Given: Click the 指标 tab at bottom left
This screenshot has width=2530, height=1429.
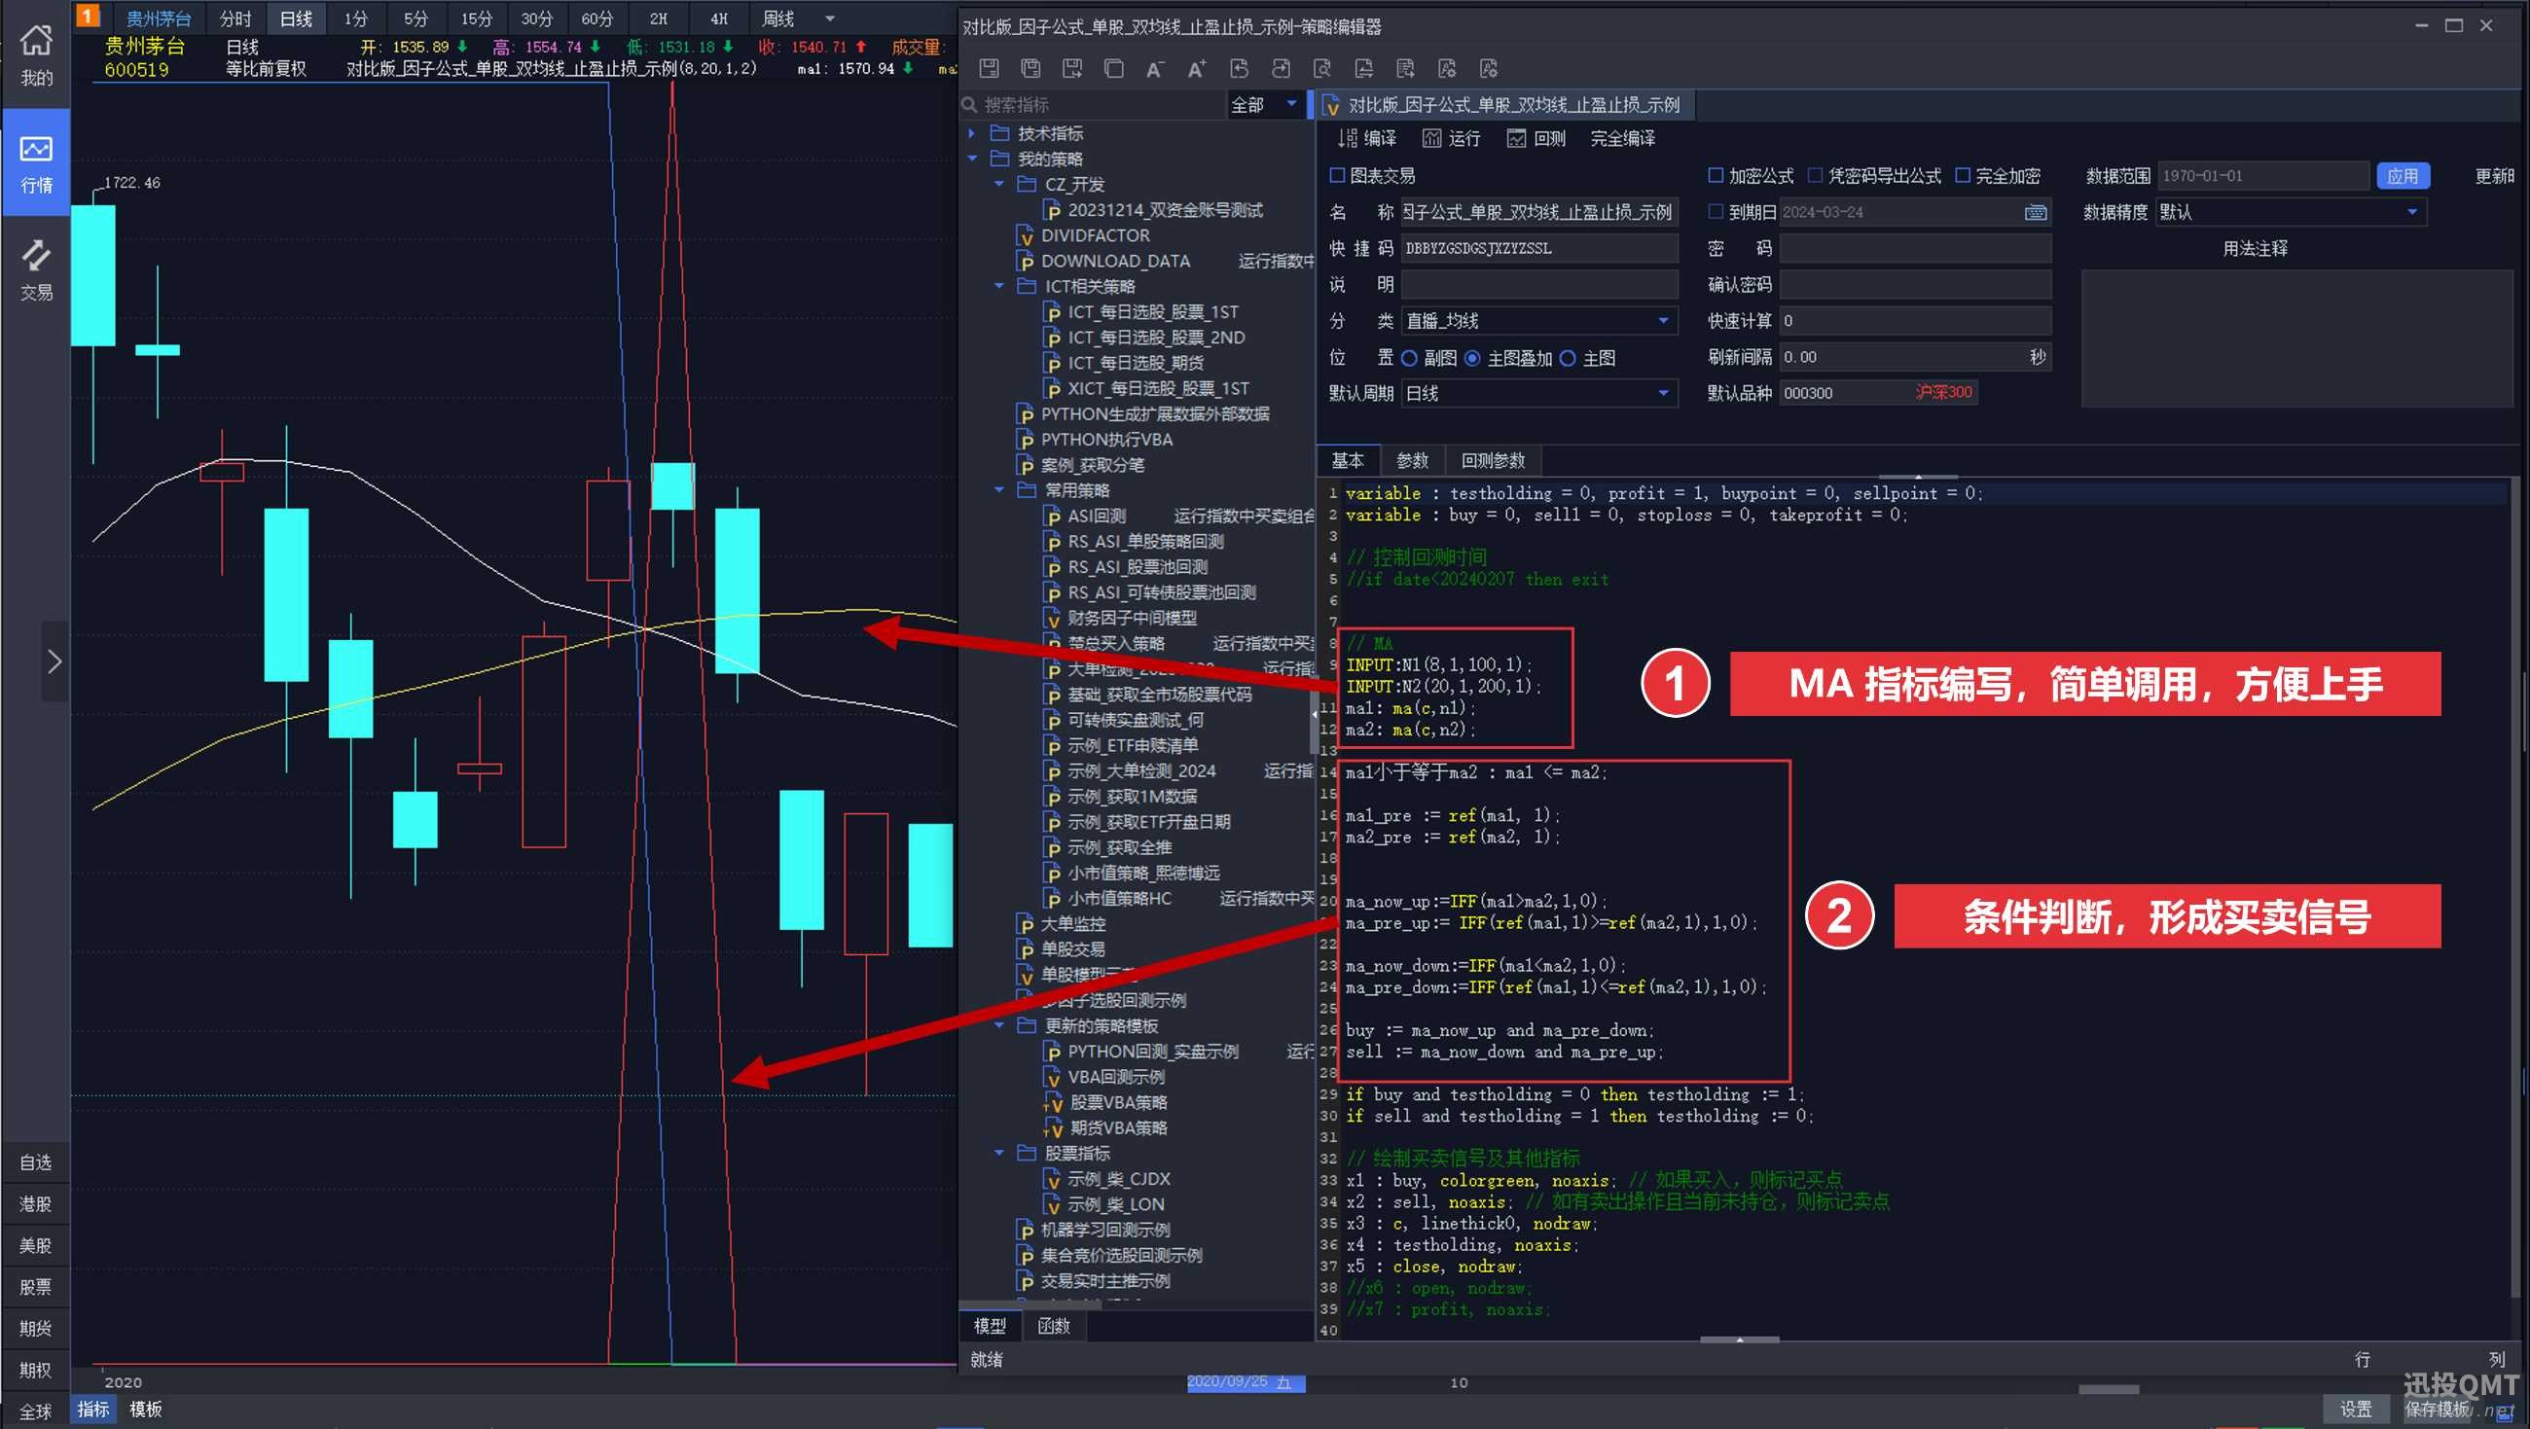Looking at the screenshot, I should point(93,1410).
